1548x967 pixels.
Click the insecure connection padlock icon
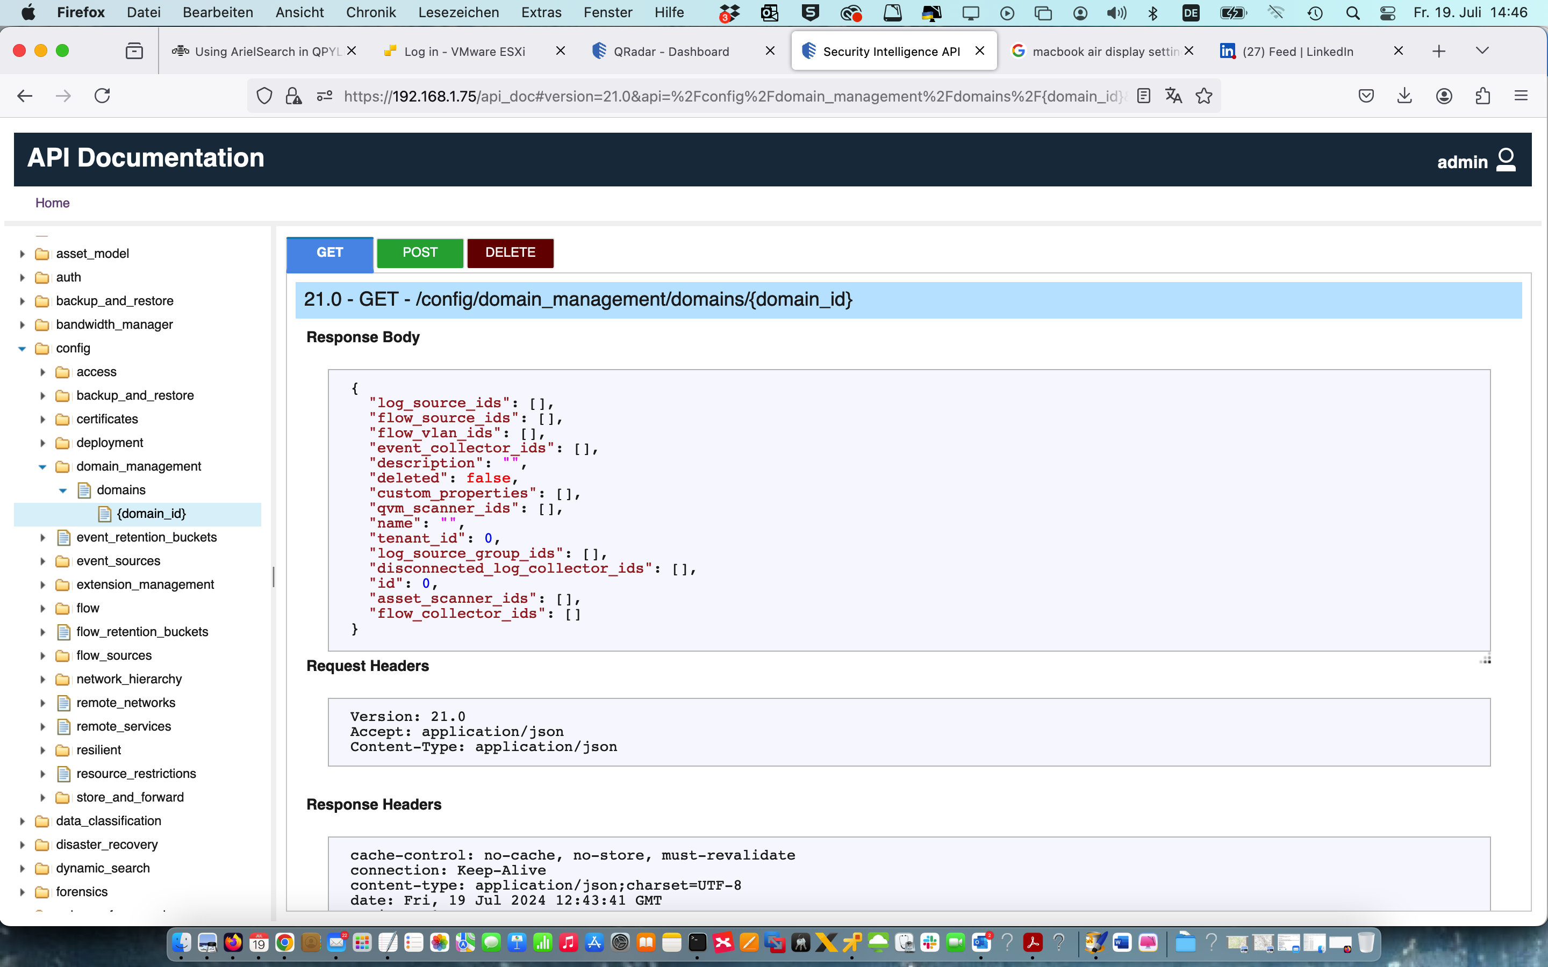point(293,96)
